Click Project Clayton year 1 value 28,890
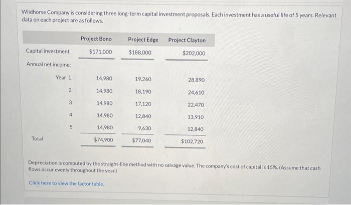 tap(197, 80)
